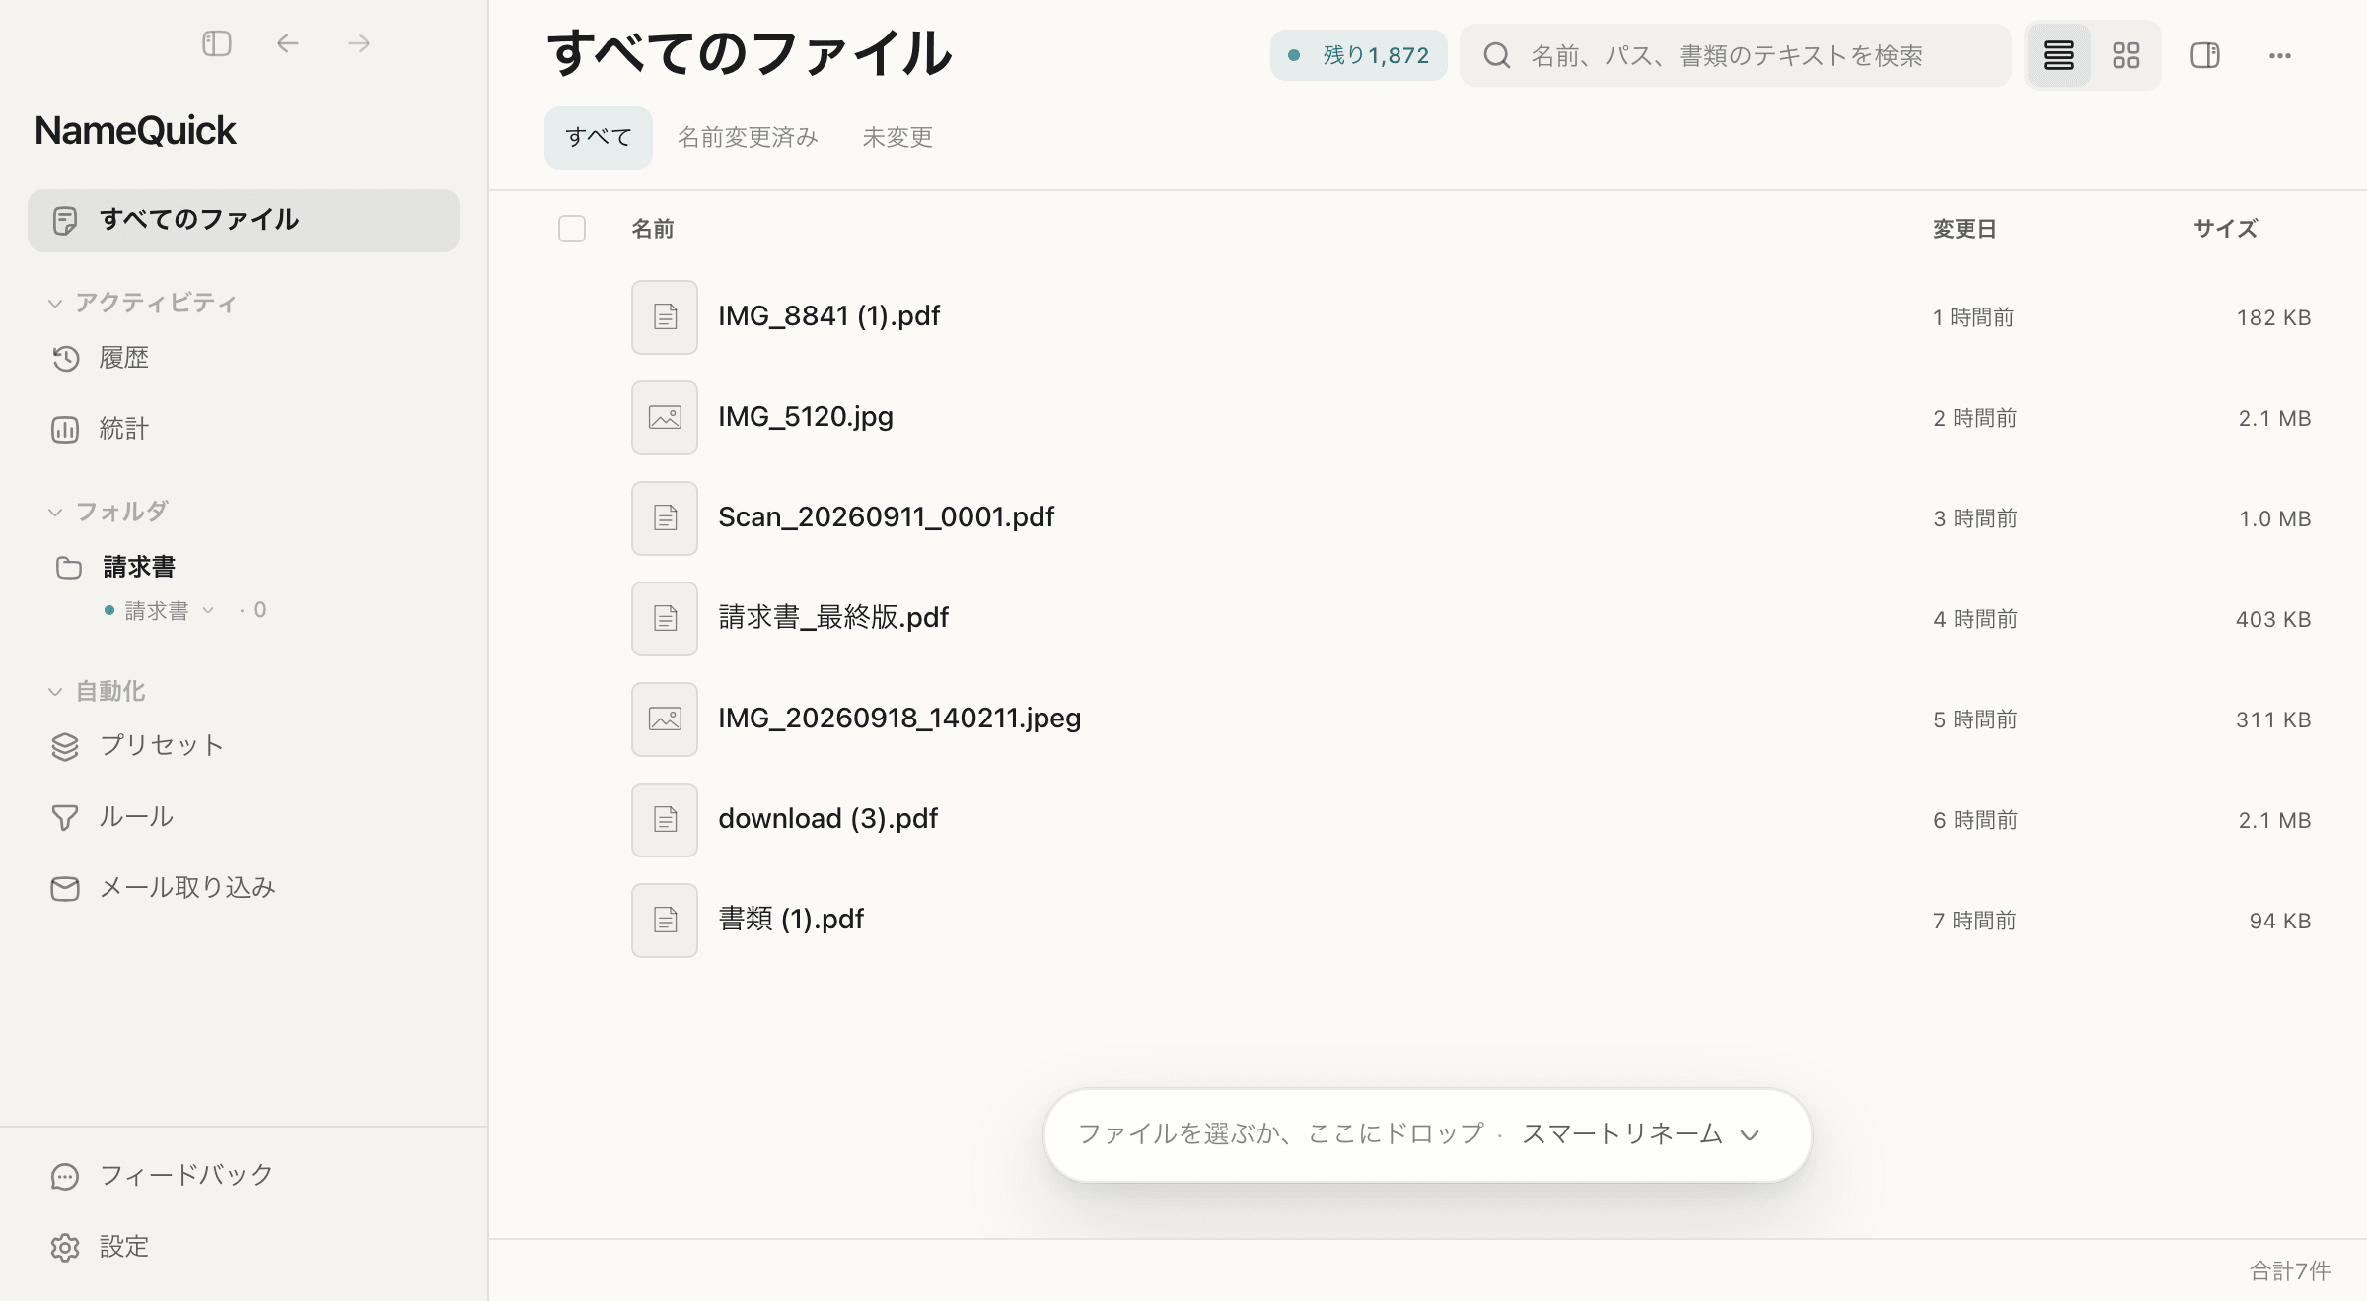This screenshot has height=1301, width=2367.
Task: Open the more options ellipsis menu
Action: pos(2280,55)
